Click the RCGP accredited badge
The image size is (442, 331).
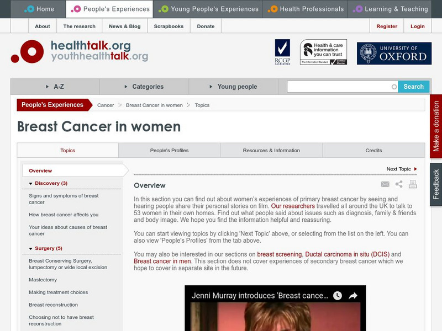282,52
